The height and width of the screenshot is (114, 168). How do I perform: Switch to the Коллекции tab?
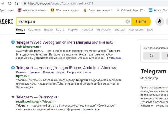[x=136, y=30]
